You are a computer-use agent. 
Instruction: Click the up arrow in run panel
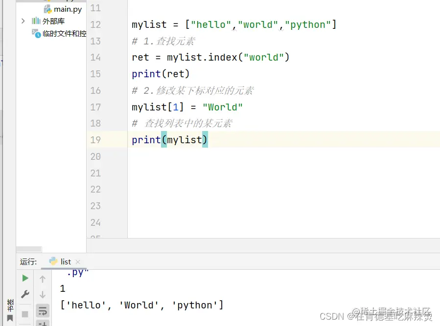pyautogui.click(x=43, y=279)
